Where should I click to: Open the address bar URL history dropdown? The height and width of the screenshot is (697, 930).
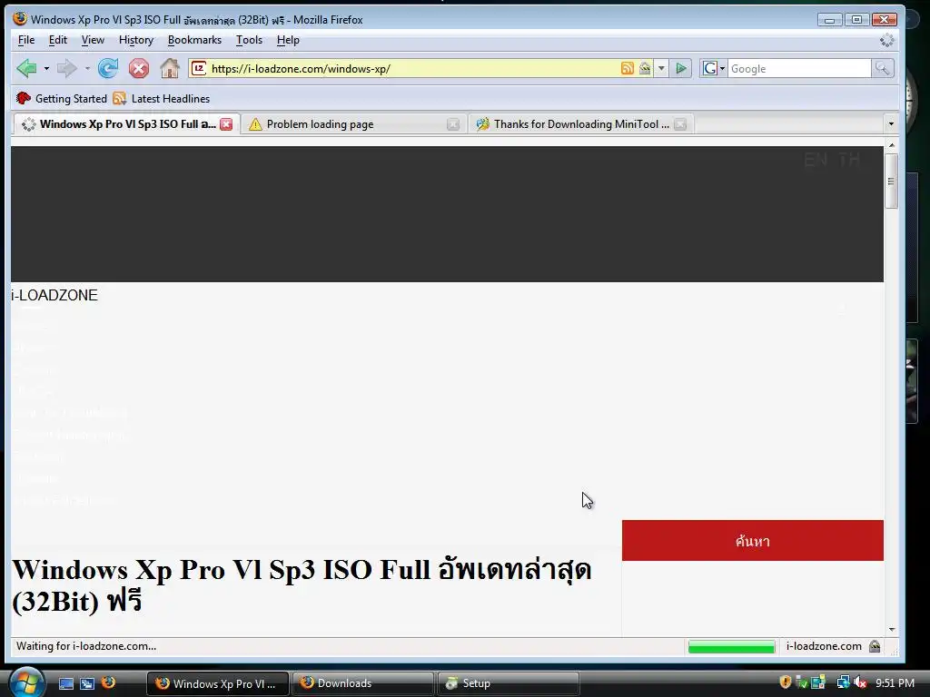click(661, 68)
